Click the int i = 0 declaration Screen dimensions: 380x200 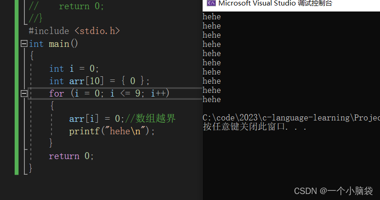(74, 69)
